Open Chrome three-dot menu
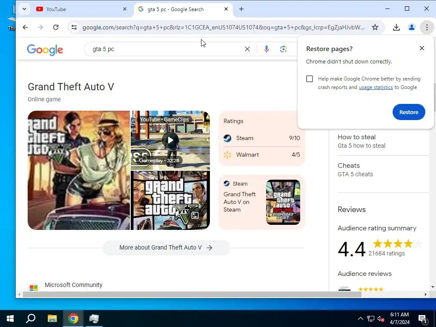 [427, 27]
